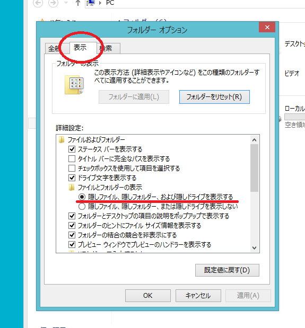The width and height of the screenshot is (305, 328).
Task: Toggle フォルダーの結合の競合を非表示にする
Action: click(x=72, y=235)
